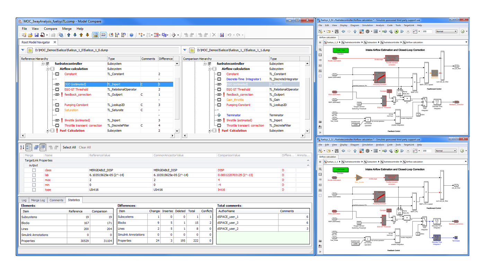The image size is (485, 273).
Task: Click the first blue up arrow icon
Action: (x=69, y=35)
